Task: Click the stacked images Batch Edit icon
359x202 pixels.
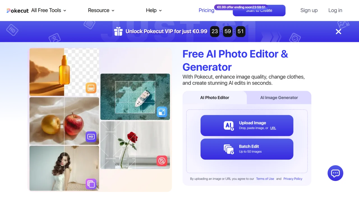Action: [x=229, y=149]
